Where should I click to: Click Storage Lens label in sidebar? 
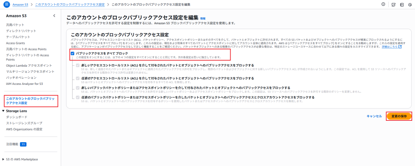tap(16, 111)
